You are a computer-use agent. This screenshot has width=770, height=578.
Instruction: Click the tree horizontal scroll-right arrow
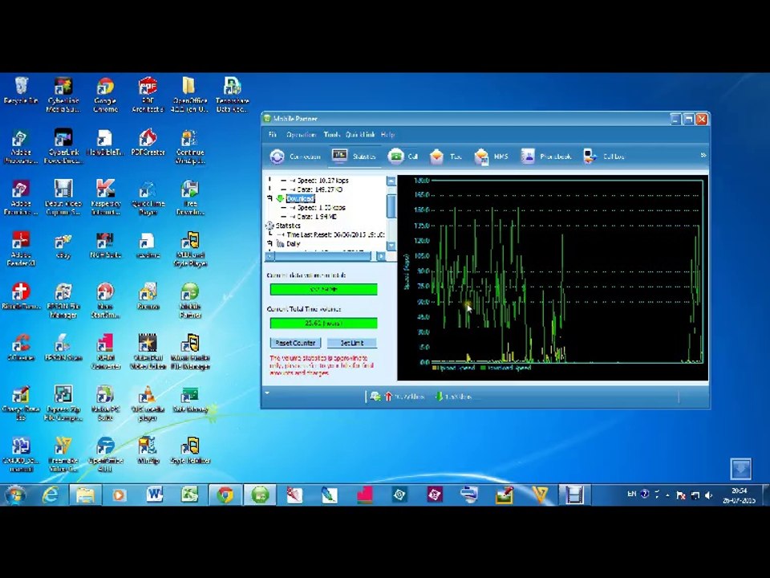[x=381, y=256]
